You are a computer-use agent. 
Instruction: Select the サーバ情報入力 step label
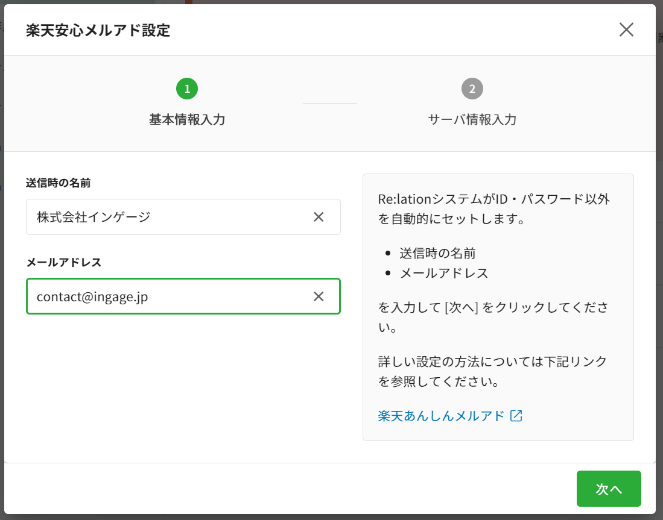[x=472, y=119]
